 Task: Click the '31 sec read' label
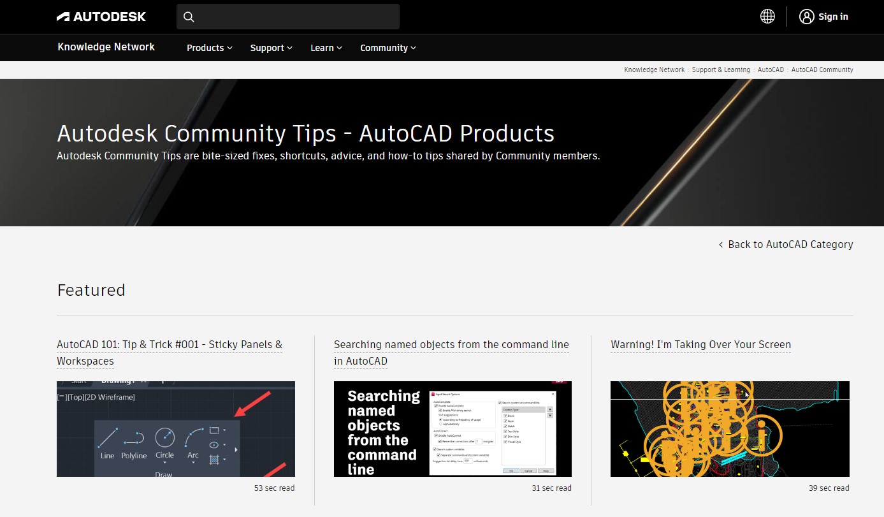[x=551, y=488]
